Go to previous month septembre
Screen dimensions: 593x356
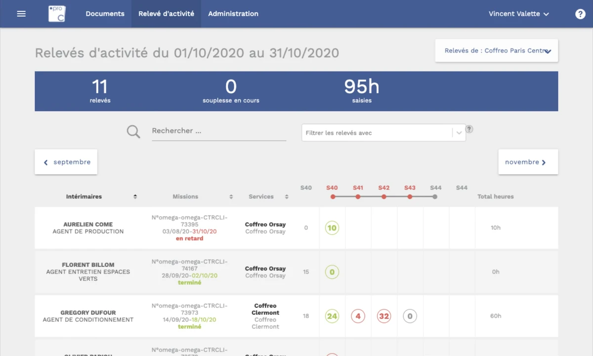pos(66,162)
